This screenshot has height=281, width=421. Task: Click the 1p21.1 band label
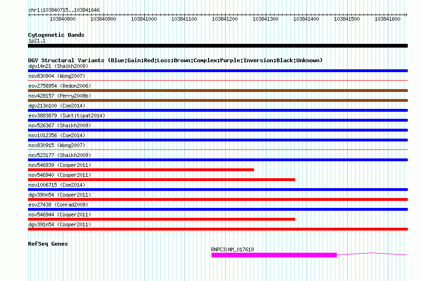click(37, 41)
